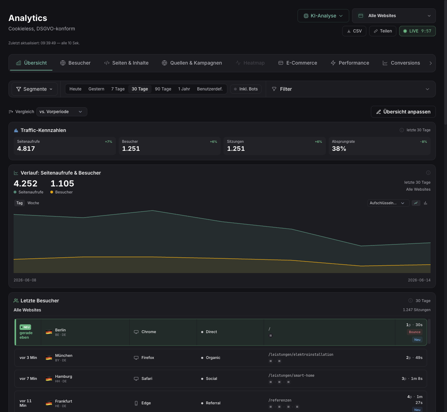
Task: Switch to the bar chart view icon
Action: tap(425, 203)
